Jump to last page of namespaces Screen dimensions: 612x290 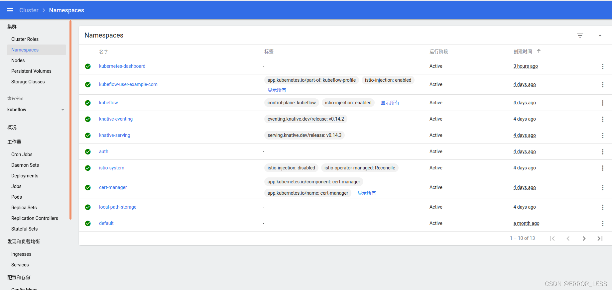[x=600, y=239]
